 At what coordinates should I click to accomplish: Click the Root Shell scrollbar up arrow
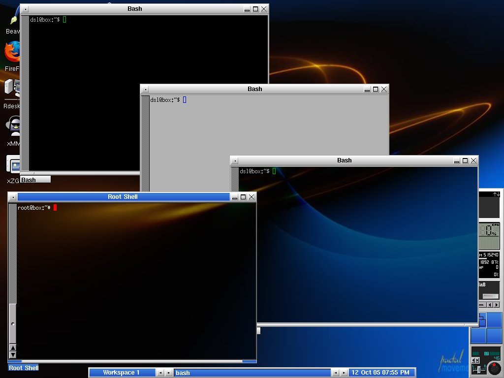pyautogui.click(x=13, y=347)
